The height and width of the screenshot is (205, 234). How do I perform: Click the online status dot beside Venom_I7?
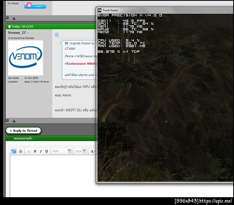(28, 33)
